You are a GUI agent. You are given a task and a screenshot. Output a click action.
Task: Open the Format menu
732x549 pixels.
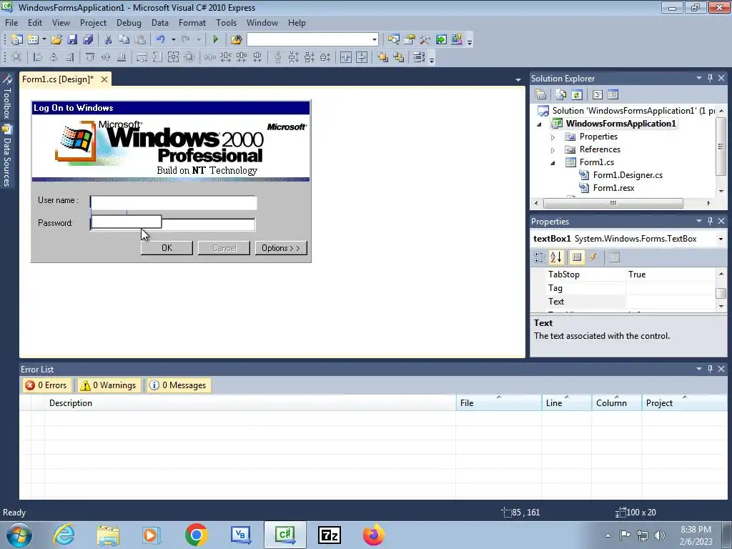(192, 22)
